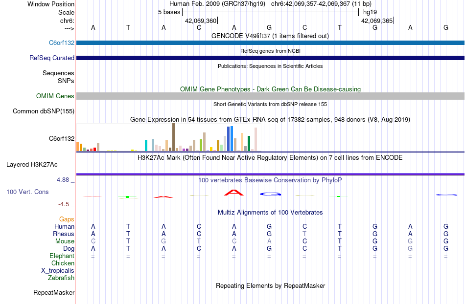Click the Gene Expression in 54 tissues title
Image resolution: width=465 pixels, height=304 pixels.
click(x=270, y=120)
